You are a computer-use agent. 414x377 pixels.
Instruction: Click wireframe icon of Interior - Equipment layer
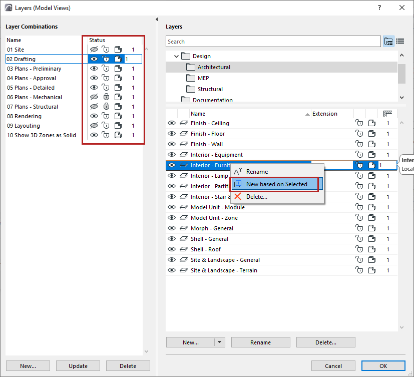click(x=372, y=155)
